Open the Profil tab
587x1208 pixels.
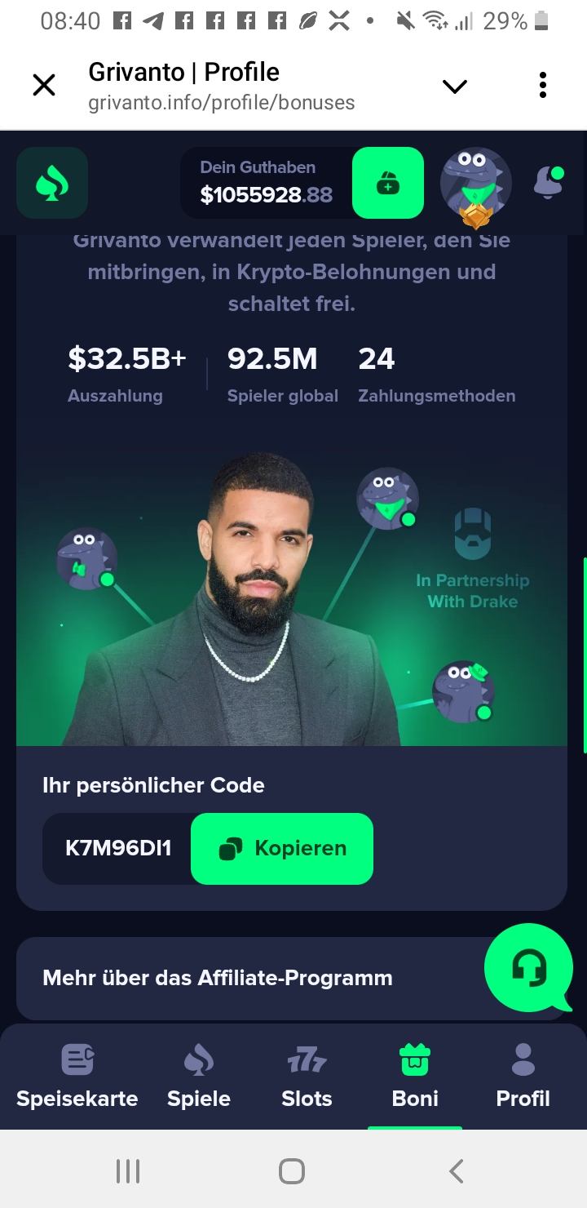pos(523,1076)
